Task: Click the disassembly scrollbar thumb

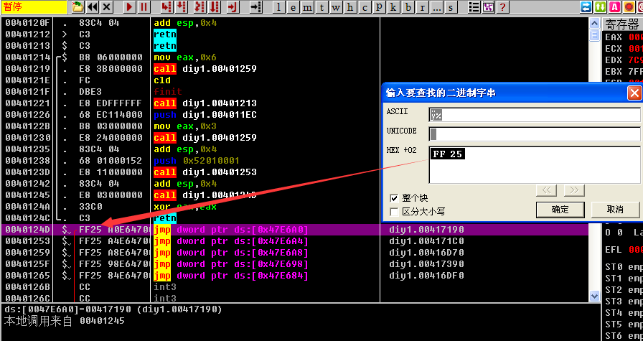Action: (x=595, y=35)
